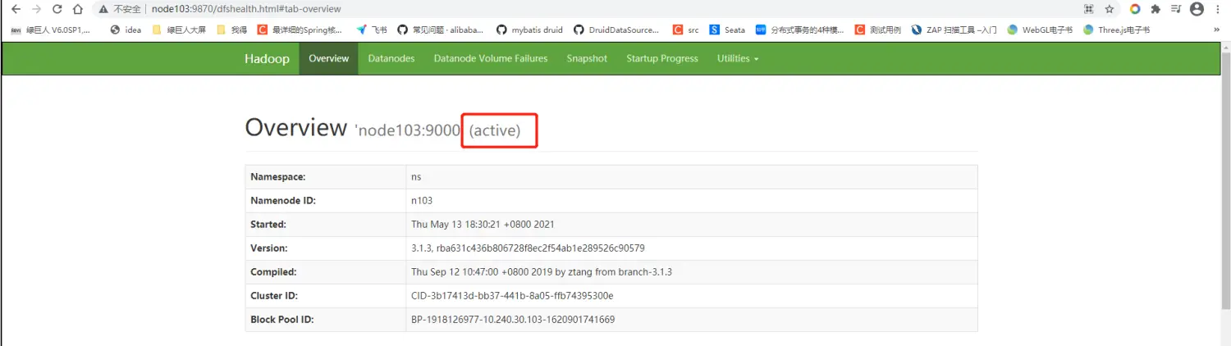View the Startup Progress tab

coord(661,58)
